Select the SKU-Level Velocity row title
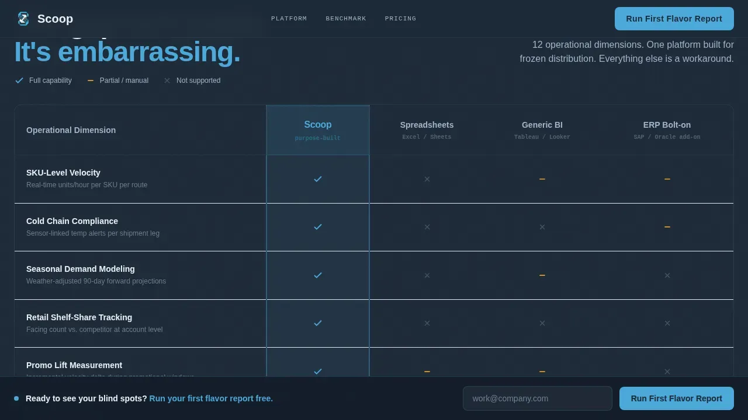This screenshot has width=748, height=420. click(63, 173)
